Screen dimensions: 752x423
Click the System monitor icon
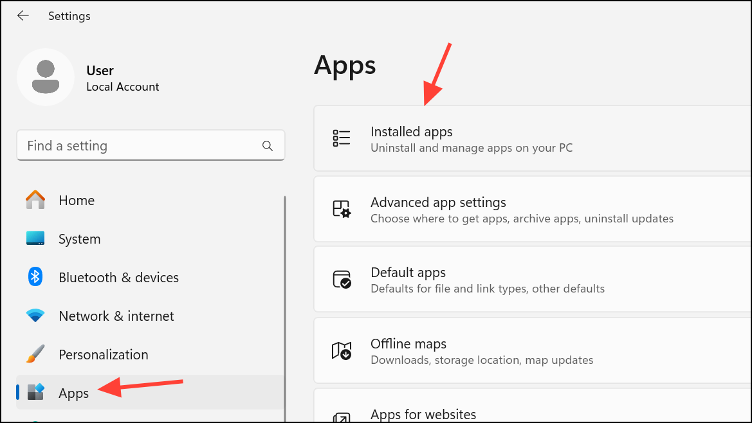point(35,238)
